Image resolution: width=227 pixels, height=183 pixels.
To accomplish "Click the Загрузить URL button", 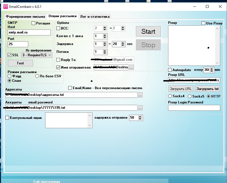I will [181, 89].
